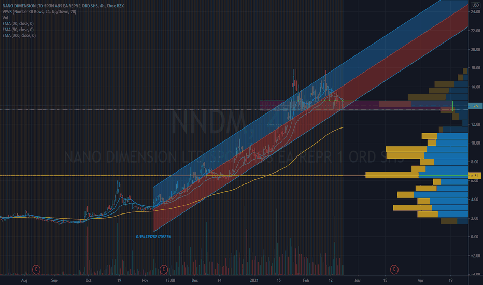Viewport: 483px width, 285px height.
Task: Click the earnings marker near August
Action: [36, 269]
